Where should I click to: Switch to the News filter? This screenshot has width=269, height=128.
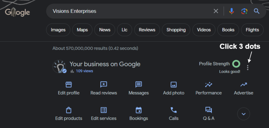(105, 30)
